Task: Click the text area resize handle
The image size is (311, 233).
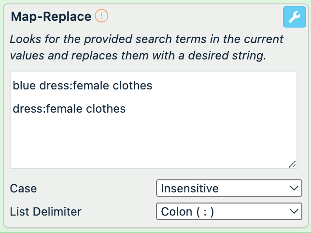Action: (x=292, y=164)
